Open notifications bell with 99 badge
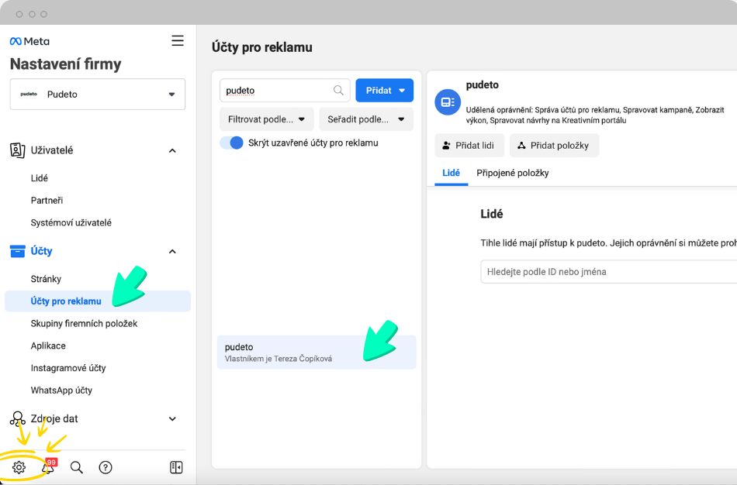Screen dimensions: 737x485 click(x=48, y=466)
